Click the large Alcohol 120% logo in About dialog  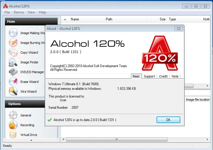click(160, 53)
